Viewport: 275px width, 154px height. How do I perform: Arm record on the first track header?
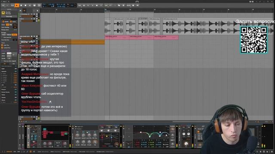click(31, 14)
